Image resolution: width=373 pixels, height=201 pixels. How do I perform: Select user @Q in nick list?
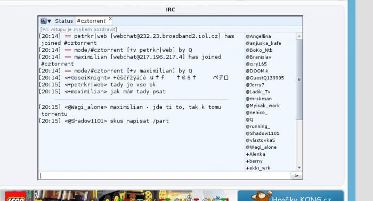pos(249,119)
